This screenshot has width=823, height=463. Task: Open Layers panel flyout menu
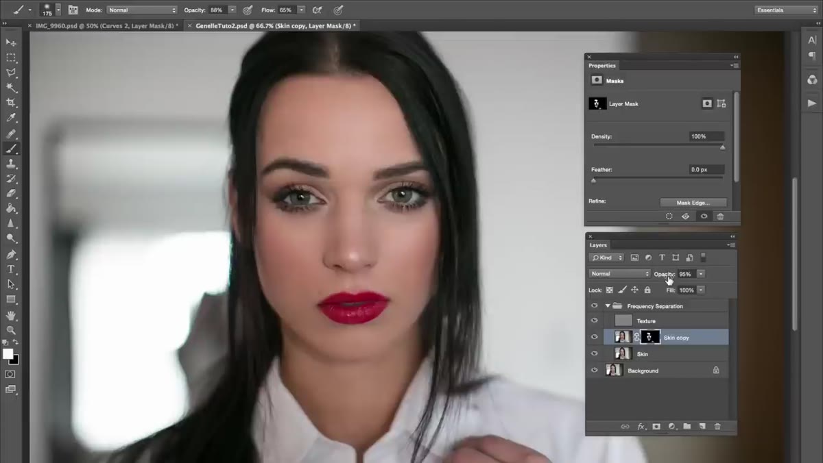click(732, 245)
